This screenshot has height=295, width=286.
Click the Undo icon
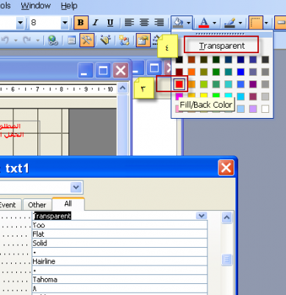pos(6,40)
